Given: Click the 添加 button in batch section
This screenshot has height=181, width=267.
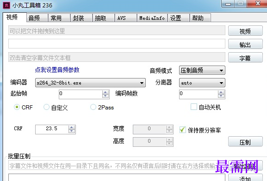Looking at the screenshot, I should tap(245, 178).
